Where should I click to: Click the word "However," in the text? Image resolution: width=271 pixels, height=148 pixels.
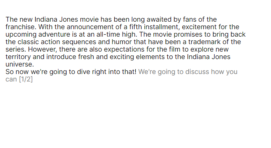point(42,49)
